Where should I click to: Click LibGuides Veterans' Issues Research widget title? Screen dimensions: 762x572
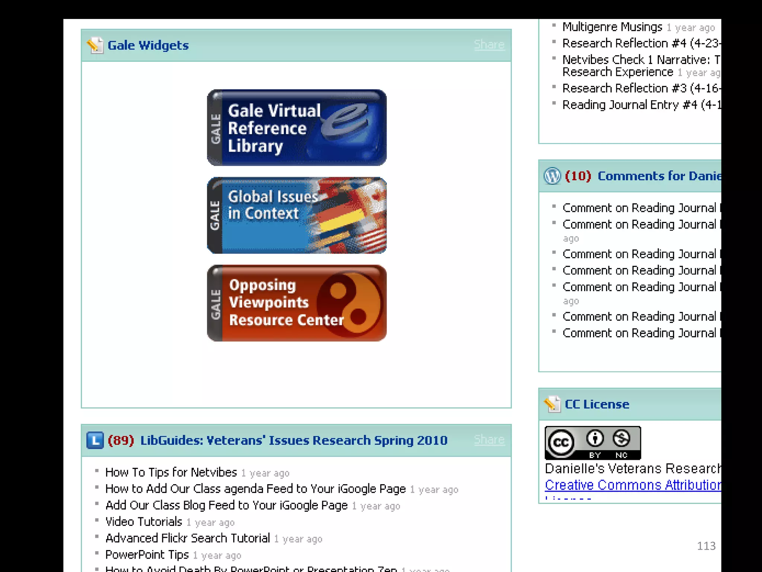pos(294,441)
